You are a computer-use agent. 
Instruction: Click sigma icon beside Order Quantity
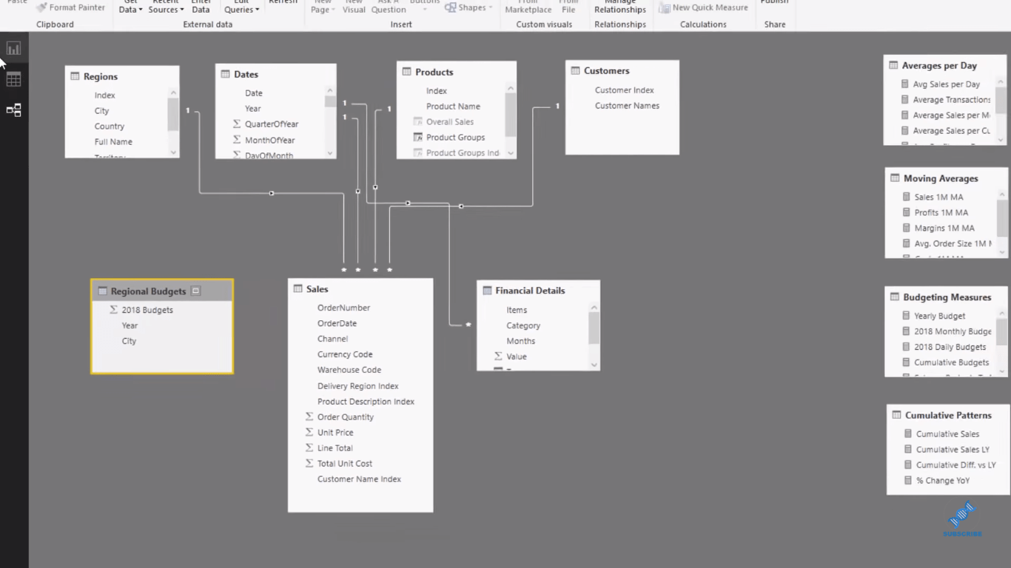point(309,417)
